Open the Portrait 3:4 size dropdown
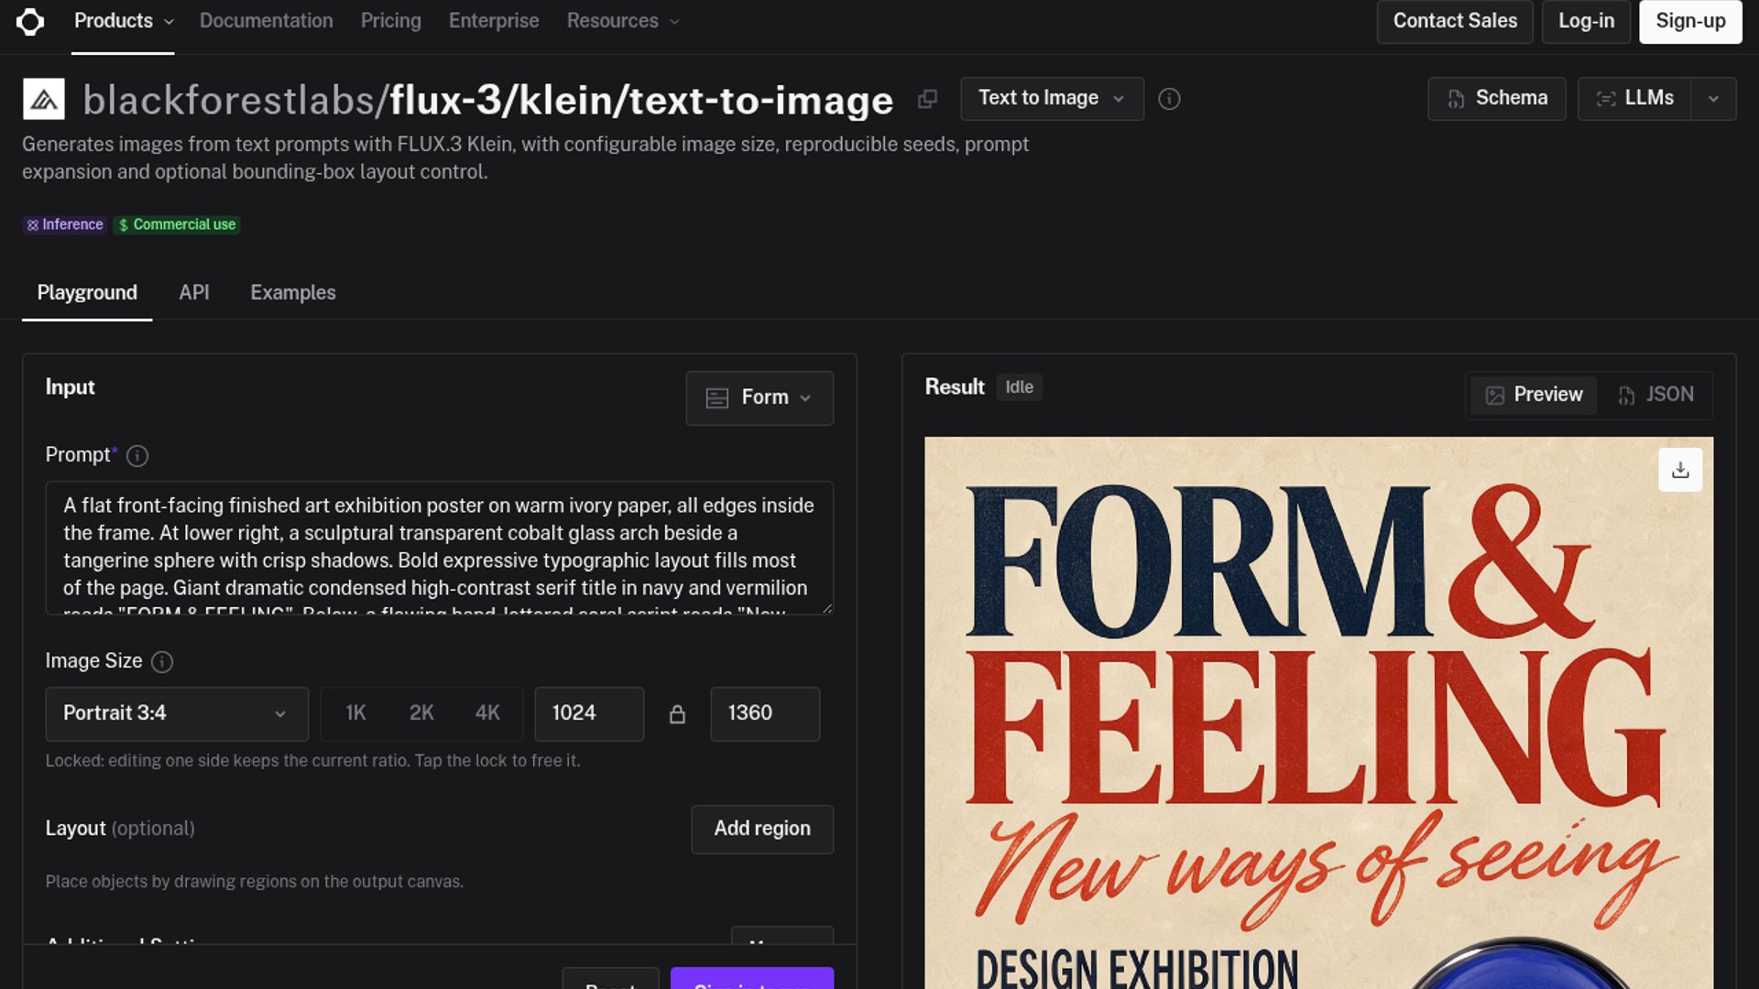Screen dimensions: 1759x989 (x=177, y=714)
